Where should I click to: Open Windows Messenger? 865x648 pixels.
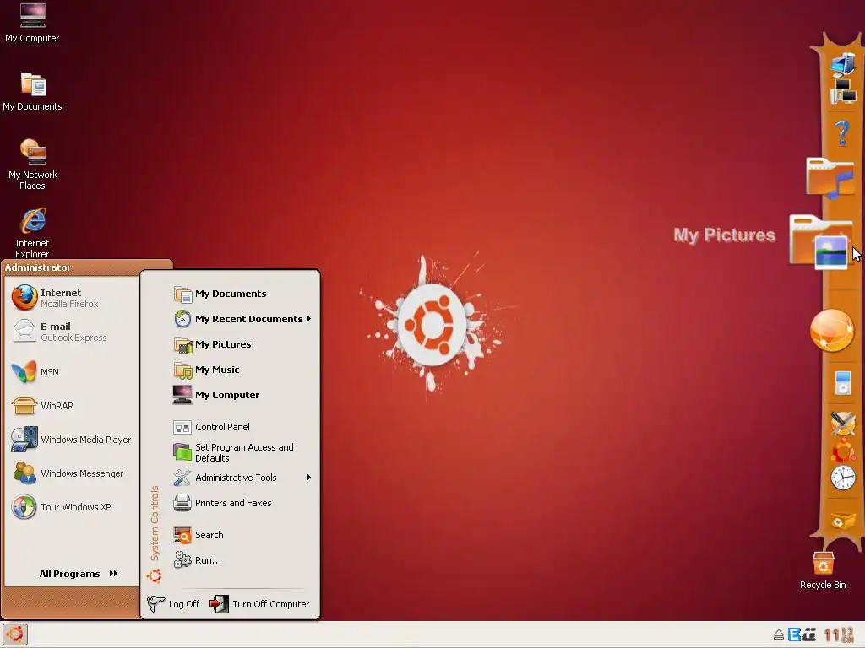click(x=71, y=472)
